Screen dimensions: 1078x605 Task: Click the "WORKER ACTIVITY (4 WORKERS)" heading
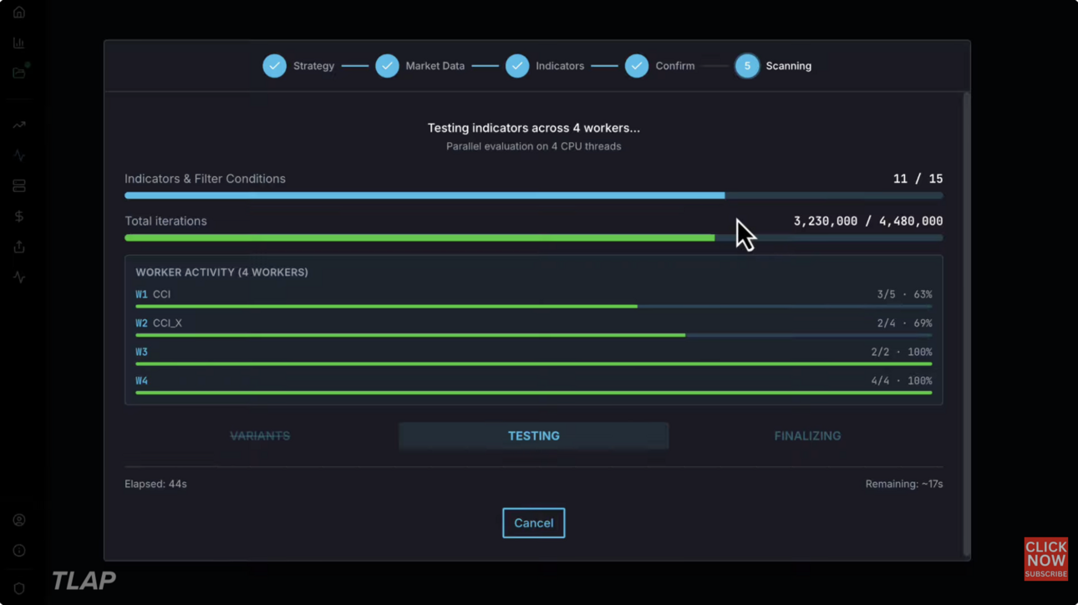click(x=221, y=272)
